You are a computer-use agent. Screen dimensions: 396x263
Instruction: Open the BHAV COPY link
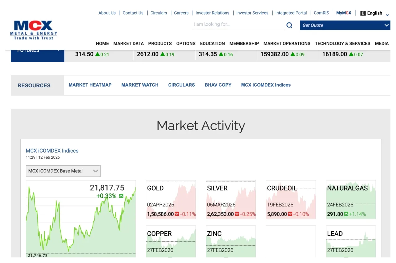coord(218,85)
